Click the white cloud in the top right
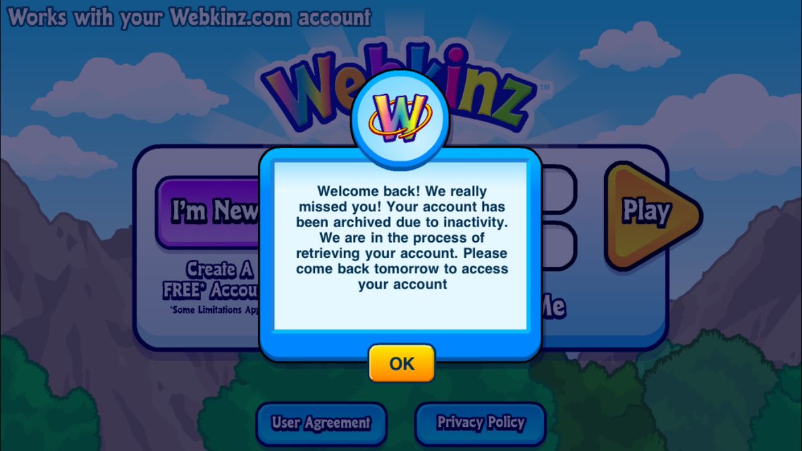The height and width of the screenshot is (451, 802). tap(630, 47)
